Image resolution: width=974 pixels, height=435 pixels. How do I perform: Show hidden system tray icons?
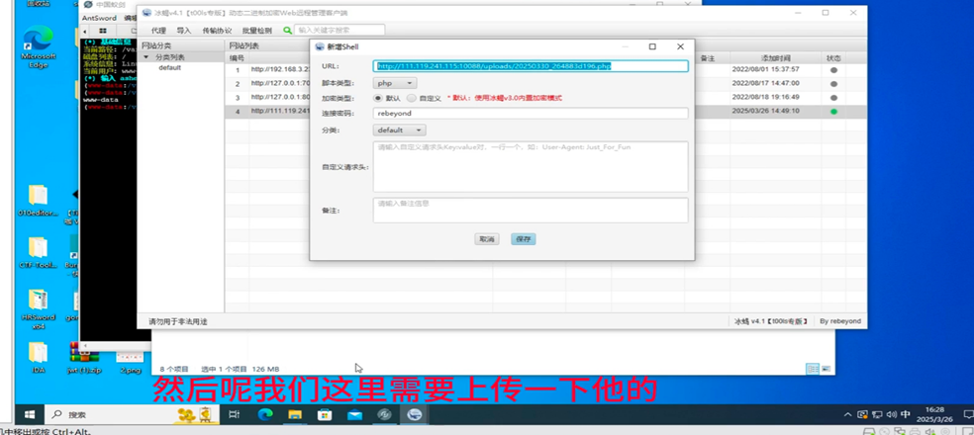(x=848, y=414)
